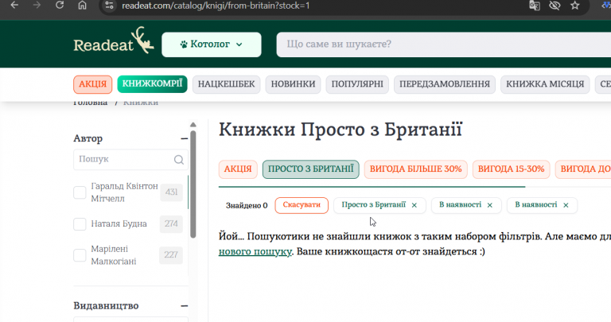Click the crossed-out eye icon

[x=555, y=6]
